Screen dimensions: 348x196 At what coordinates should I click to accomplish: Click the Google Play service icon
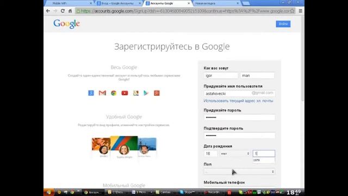[146, 93]
